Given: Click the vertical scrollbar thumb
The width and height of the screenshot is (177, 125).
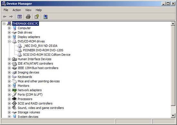Looking at the screenshot, I should (173, 66).
